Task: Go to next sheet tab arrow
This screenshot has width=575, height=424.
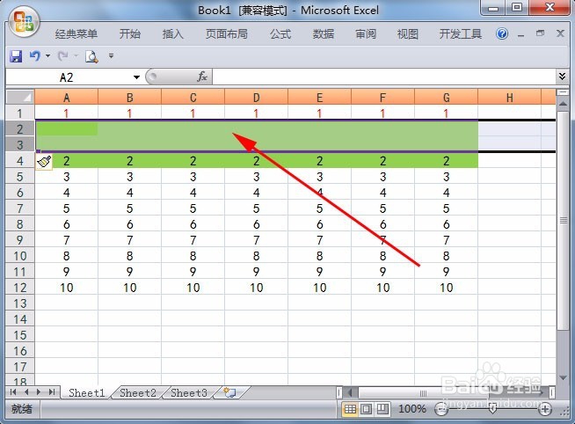Action: [39, 392]
